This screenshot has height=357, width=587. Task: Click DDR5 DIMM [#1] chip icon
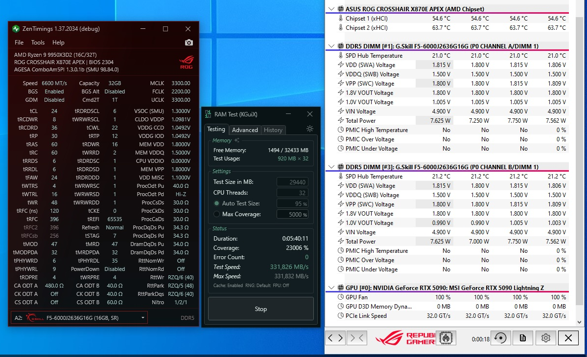(x=341, y=46)
